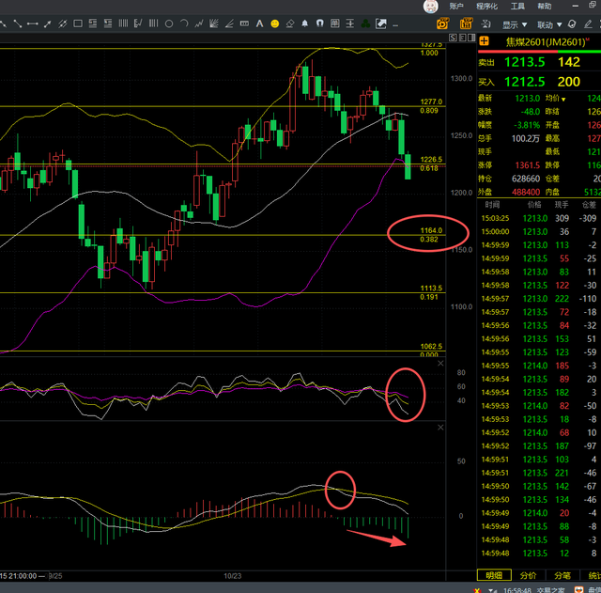Select the arrow line drawing tool
The height and width of the screenshot is (593, 601).
point(48,23)
